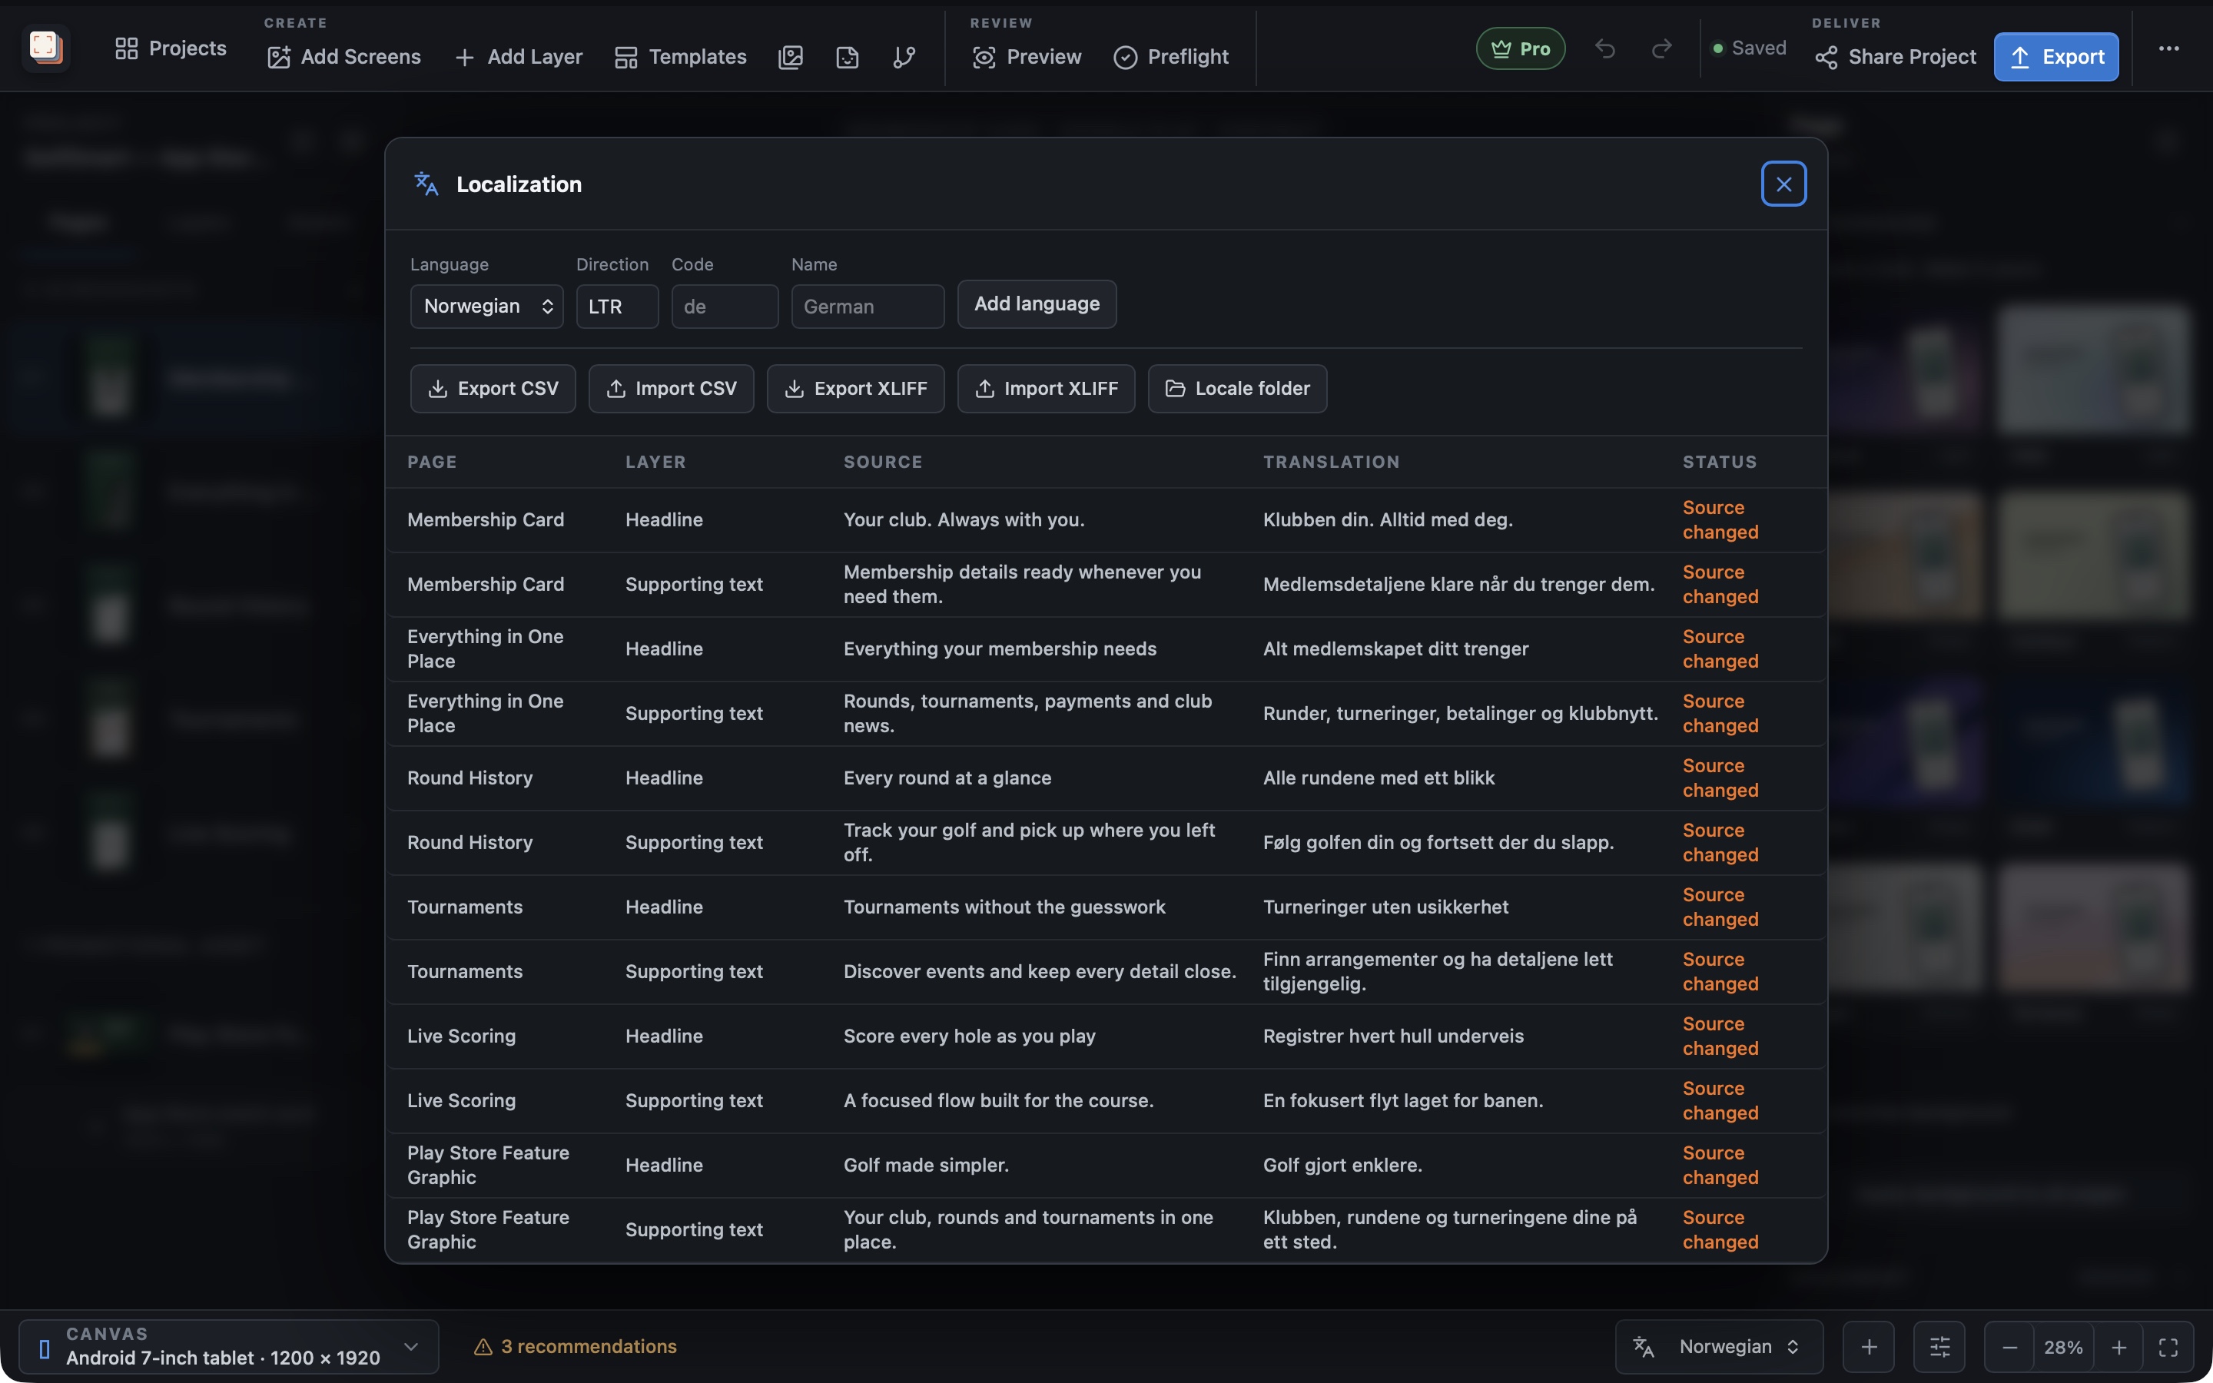Click the Pro crown badge
This screenshot has width=2213, height=1383.
1521,48
